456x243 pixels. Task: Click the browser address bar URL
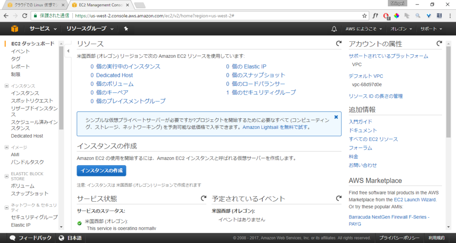[154, 16]
